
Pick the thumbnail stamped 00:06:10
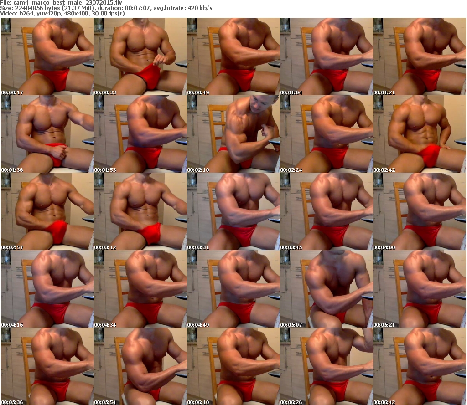tap(233, 366)
